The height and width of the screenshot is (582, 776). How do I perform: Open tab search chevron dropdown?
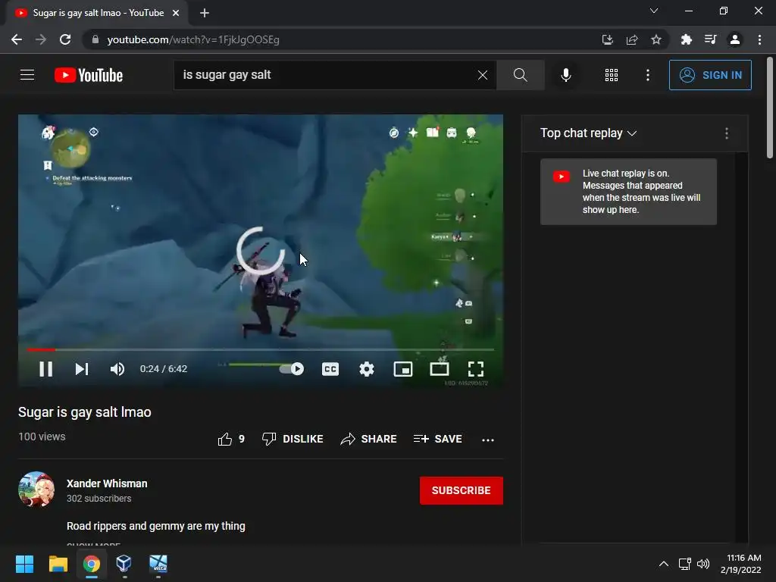654,11
